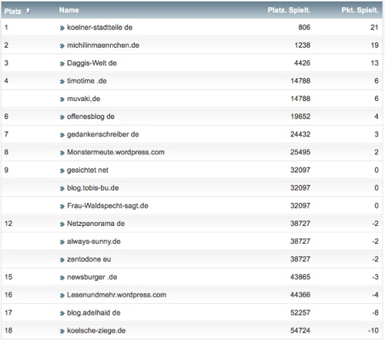Open the koelner-stadtteile de link
Screen dimensions: 385x341
(x=99, y=27)
